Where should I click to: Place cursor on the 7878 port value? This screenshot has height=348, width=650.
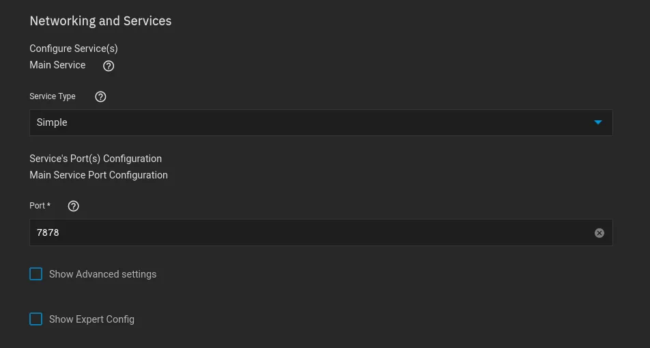[x=48, y=233]
